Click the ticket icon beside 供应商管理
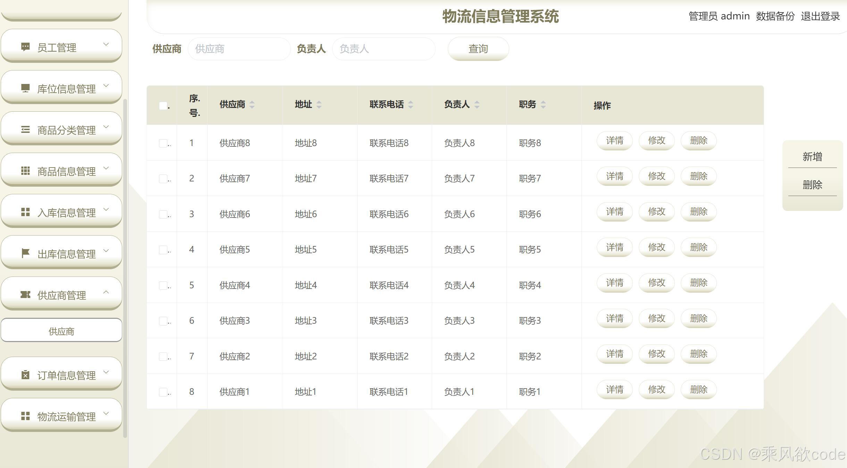 [25, 295]
